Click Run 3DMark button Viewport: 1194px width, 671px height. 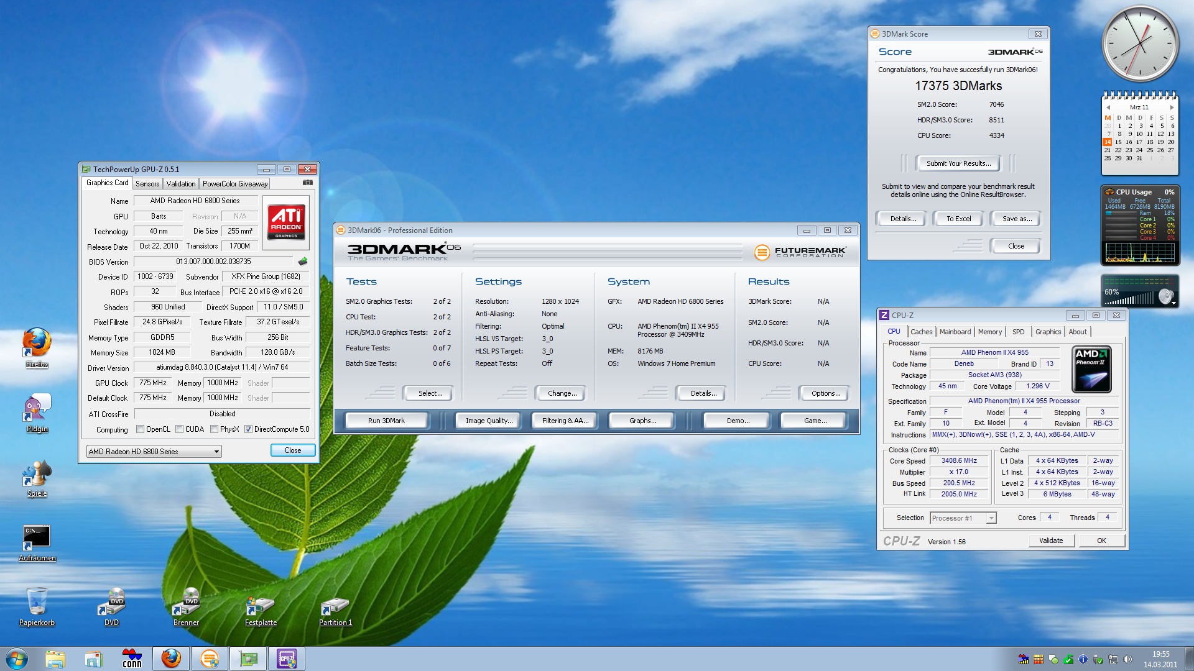(x=386, y=421)
